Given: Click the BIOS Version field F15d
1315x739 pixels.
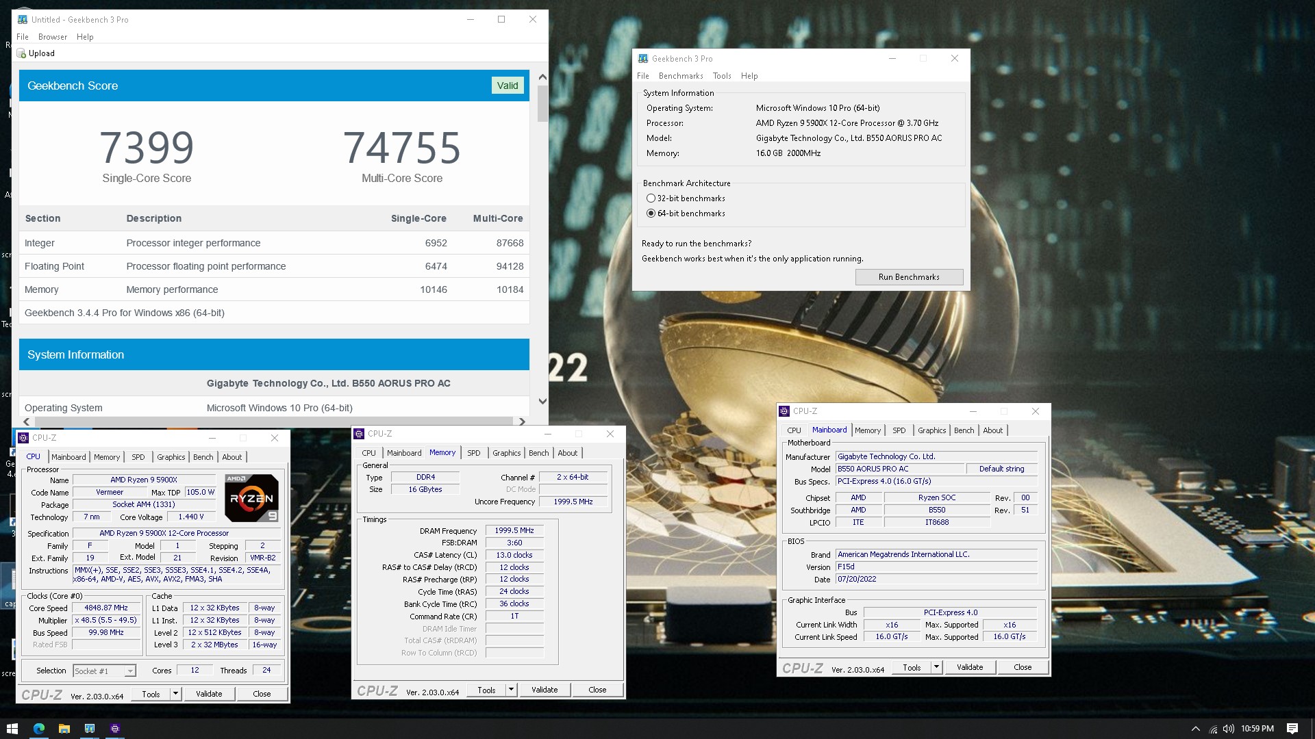Looking at the screenshot, I should click(x=936, y=567).
